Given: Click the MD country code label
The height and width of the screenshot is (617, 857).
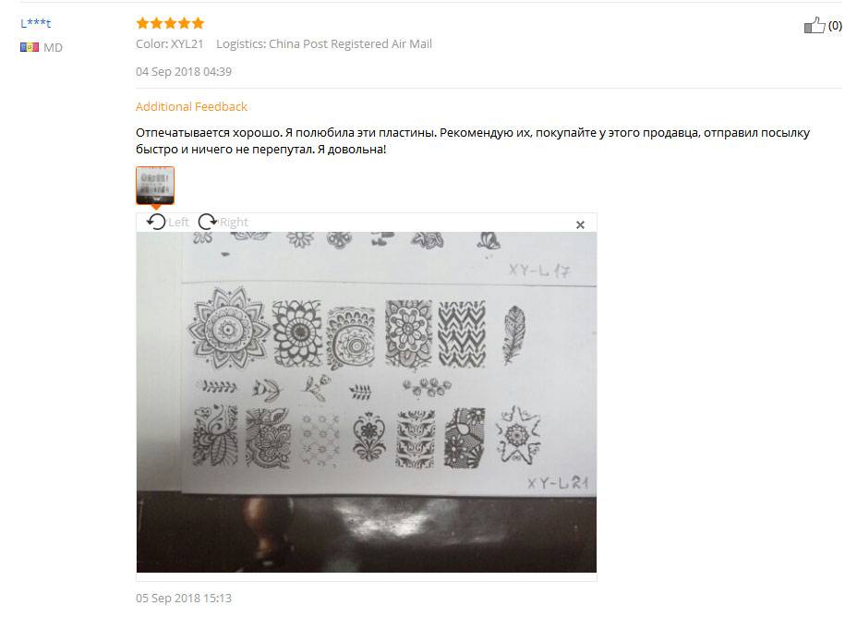Looking at the screenshot, I should tap(53, 47).
